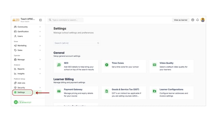Click the GST document icon

pyautogui.click(x=107, y=91)
